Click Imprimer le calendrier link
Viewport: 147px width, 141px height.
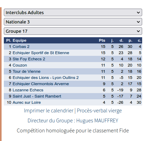[x=48, y=111]
